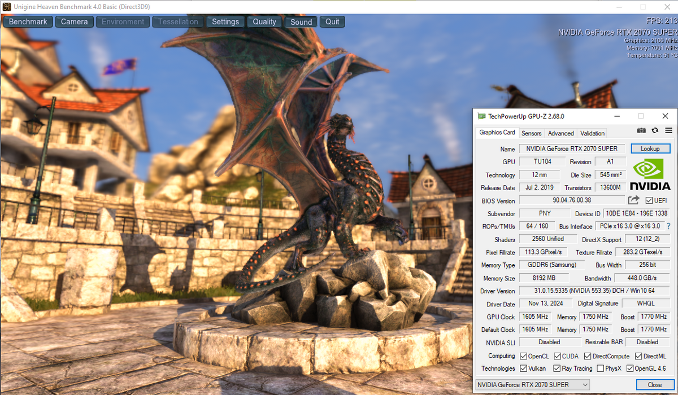Screen dimensions: 678x395
Task: Click the GDDR6 (Samsung) memory type
Action: point(553,265)
